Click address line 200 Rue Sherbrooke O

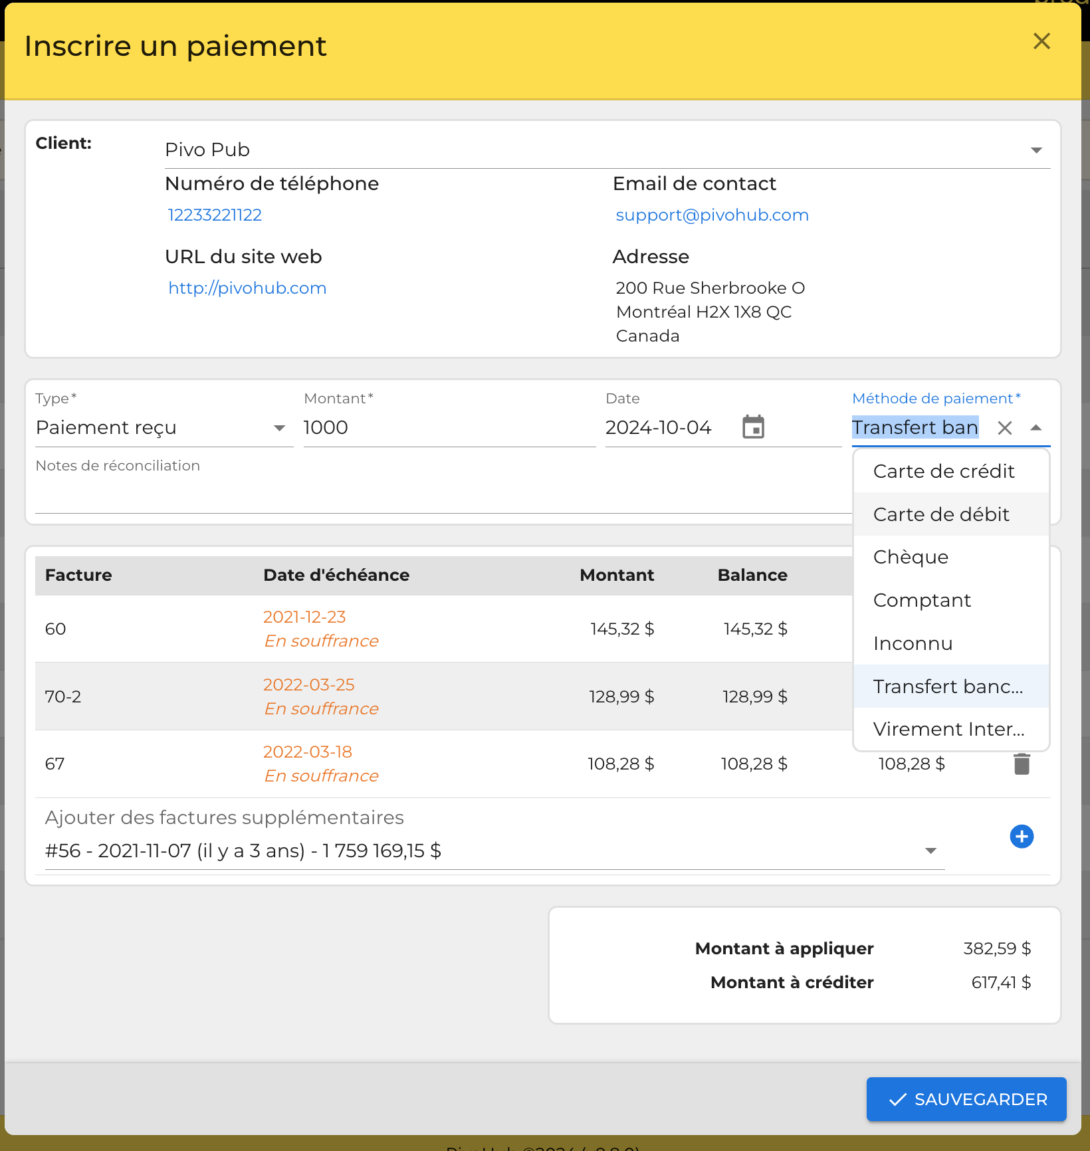point(710,288)
